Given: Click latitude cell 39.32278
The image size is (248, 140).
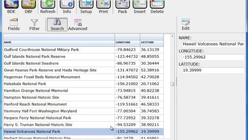Looking at the screenshot, I should (152, 118).
